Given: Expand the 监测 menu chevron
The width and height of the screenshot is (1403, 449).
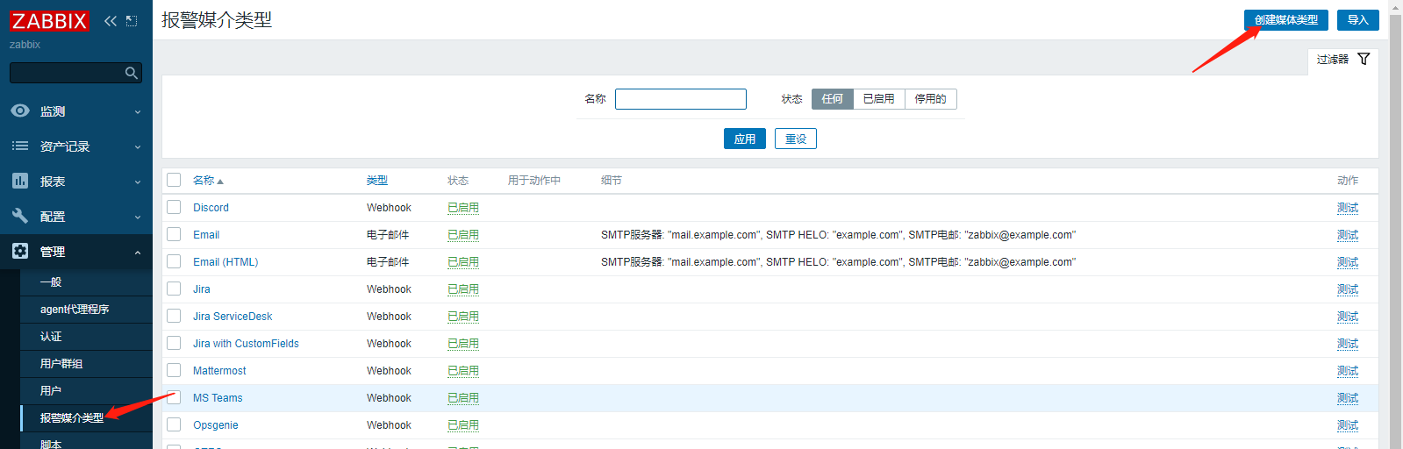Looking at the screenshot, I should (138, 112).
